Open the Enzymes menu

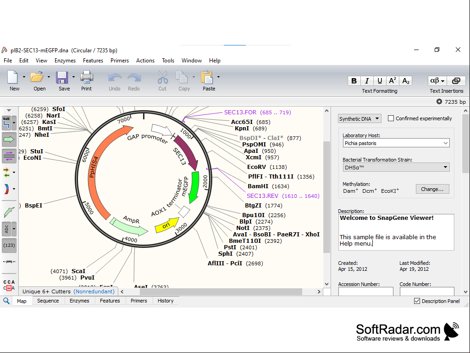[65, 61]
